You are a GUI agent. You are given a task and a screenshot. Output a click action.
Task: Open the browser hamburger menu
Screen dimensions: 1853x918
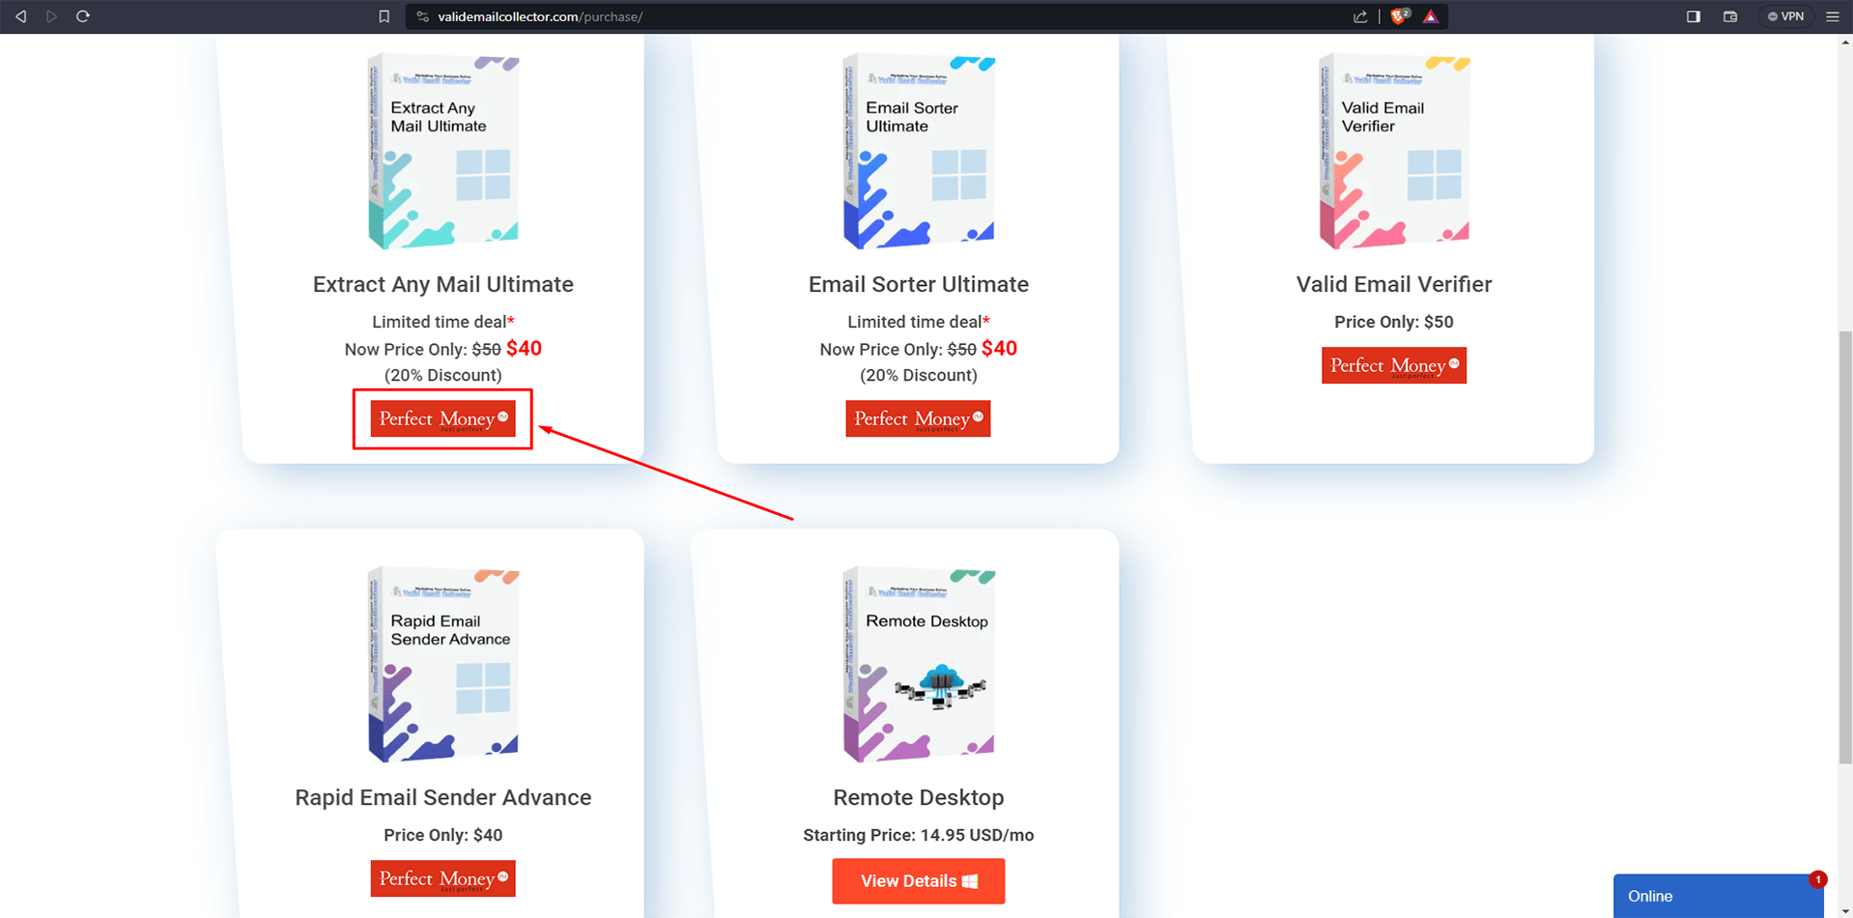click(x=1833, y=16)
